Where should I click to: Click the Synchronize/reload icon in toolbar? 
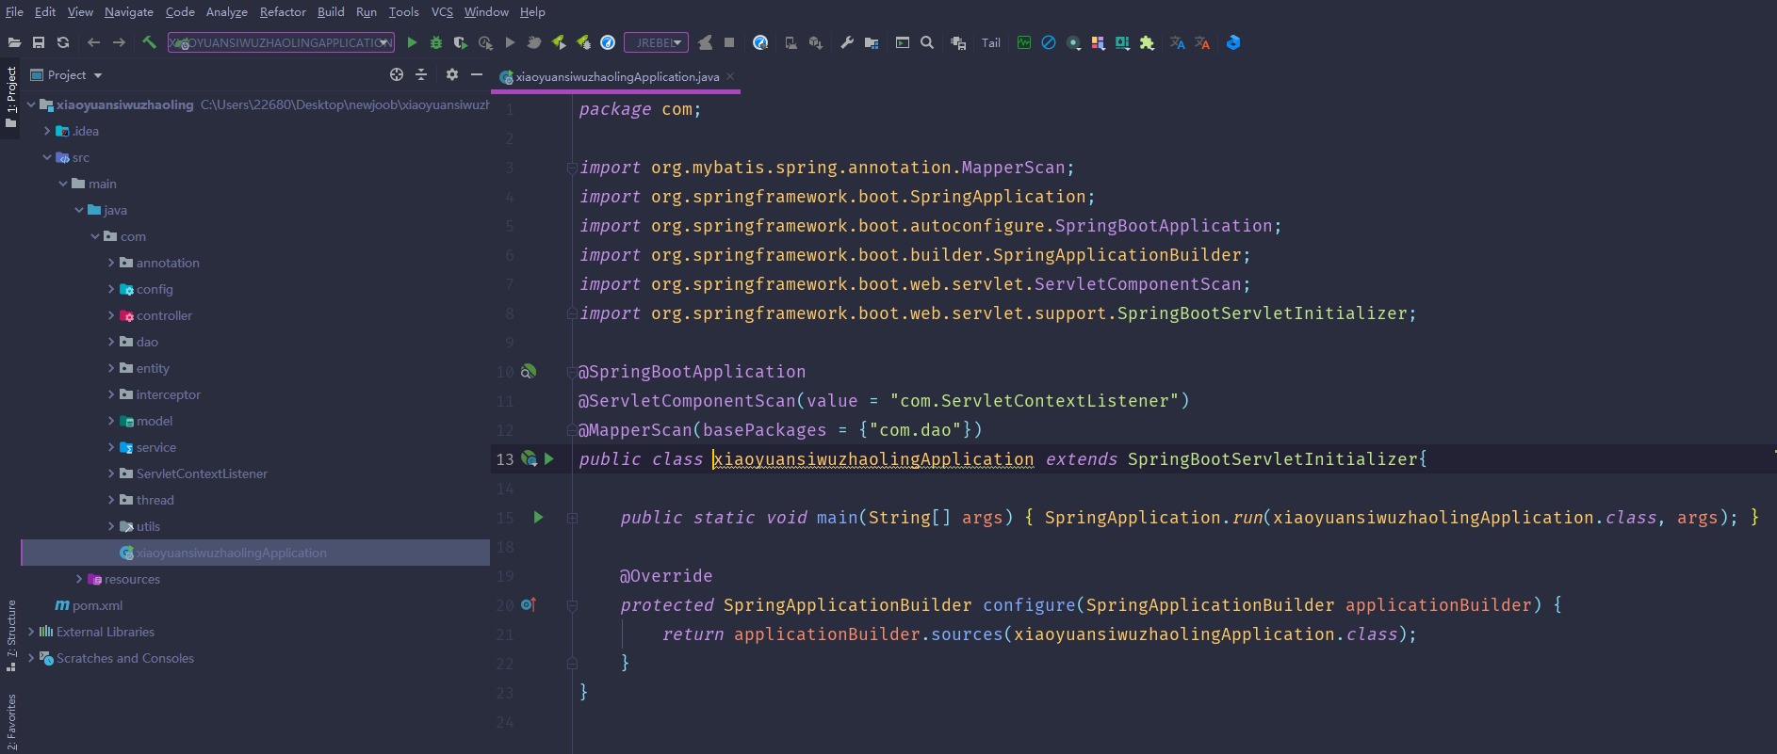click(63, 42)
